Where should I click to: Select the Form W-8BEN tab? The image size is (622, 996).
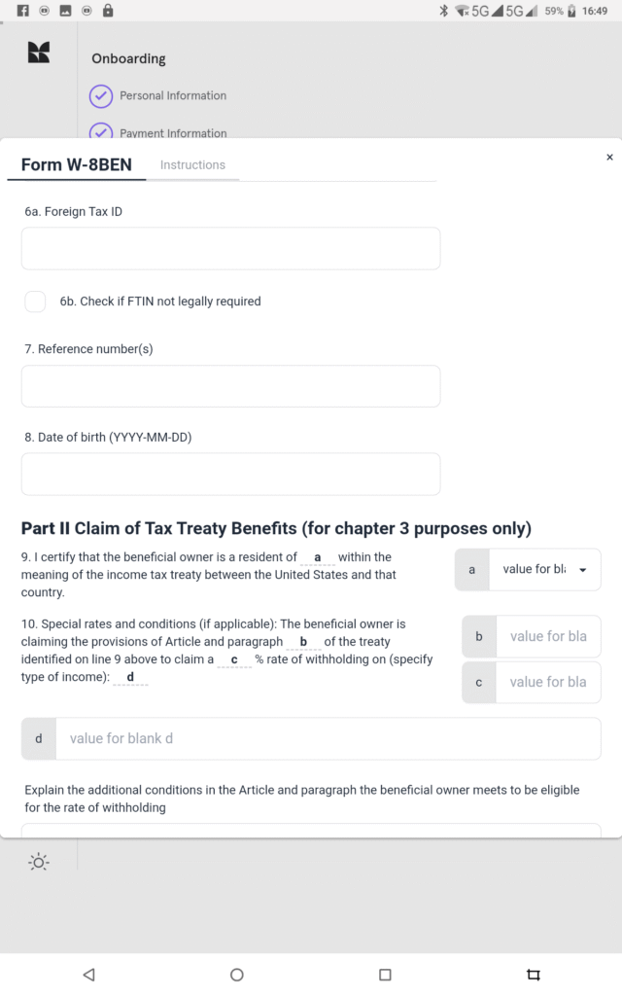coord(77,165)
